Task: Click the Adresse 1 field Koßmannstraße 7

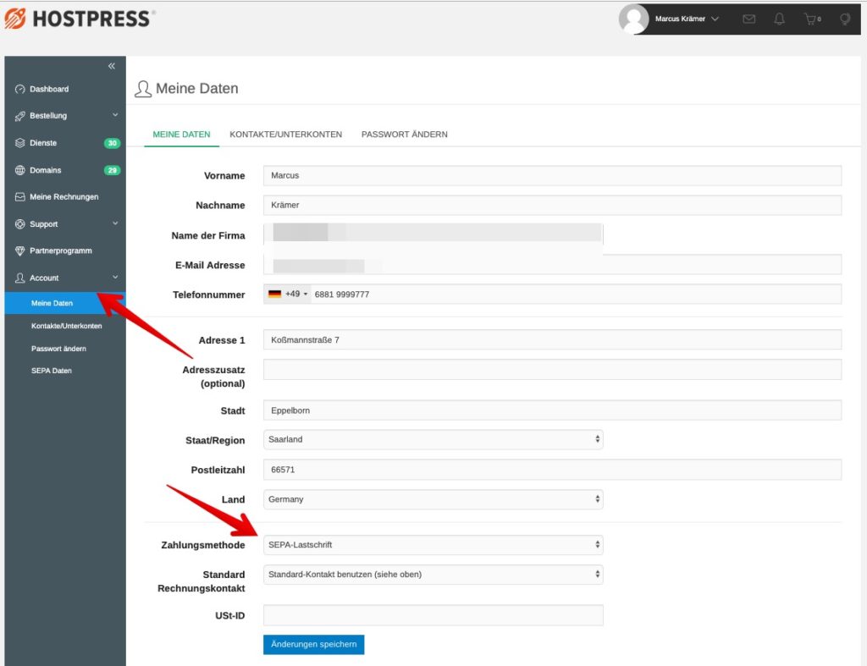Action: (x=552, y=340)
